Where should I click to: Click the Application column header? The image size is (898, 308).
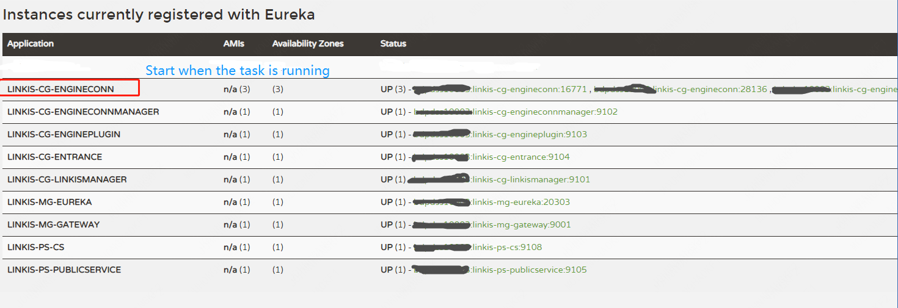(x=31, y=44)
